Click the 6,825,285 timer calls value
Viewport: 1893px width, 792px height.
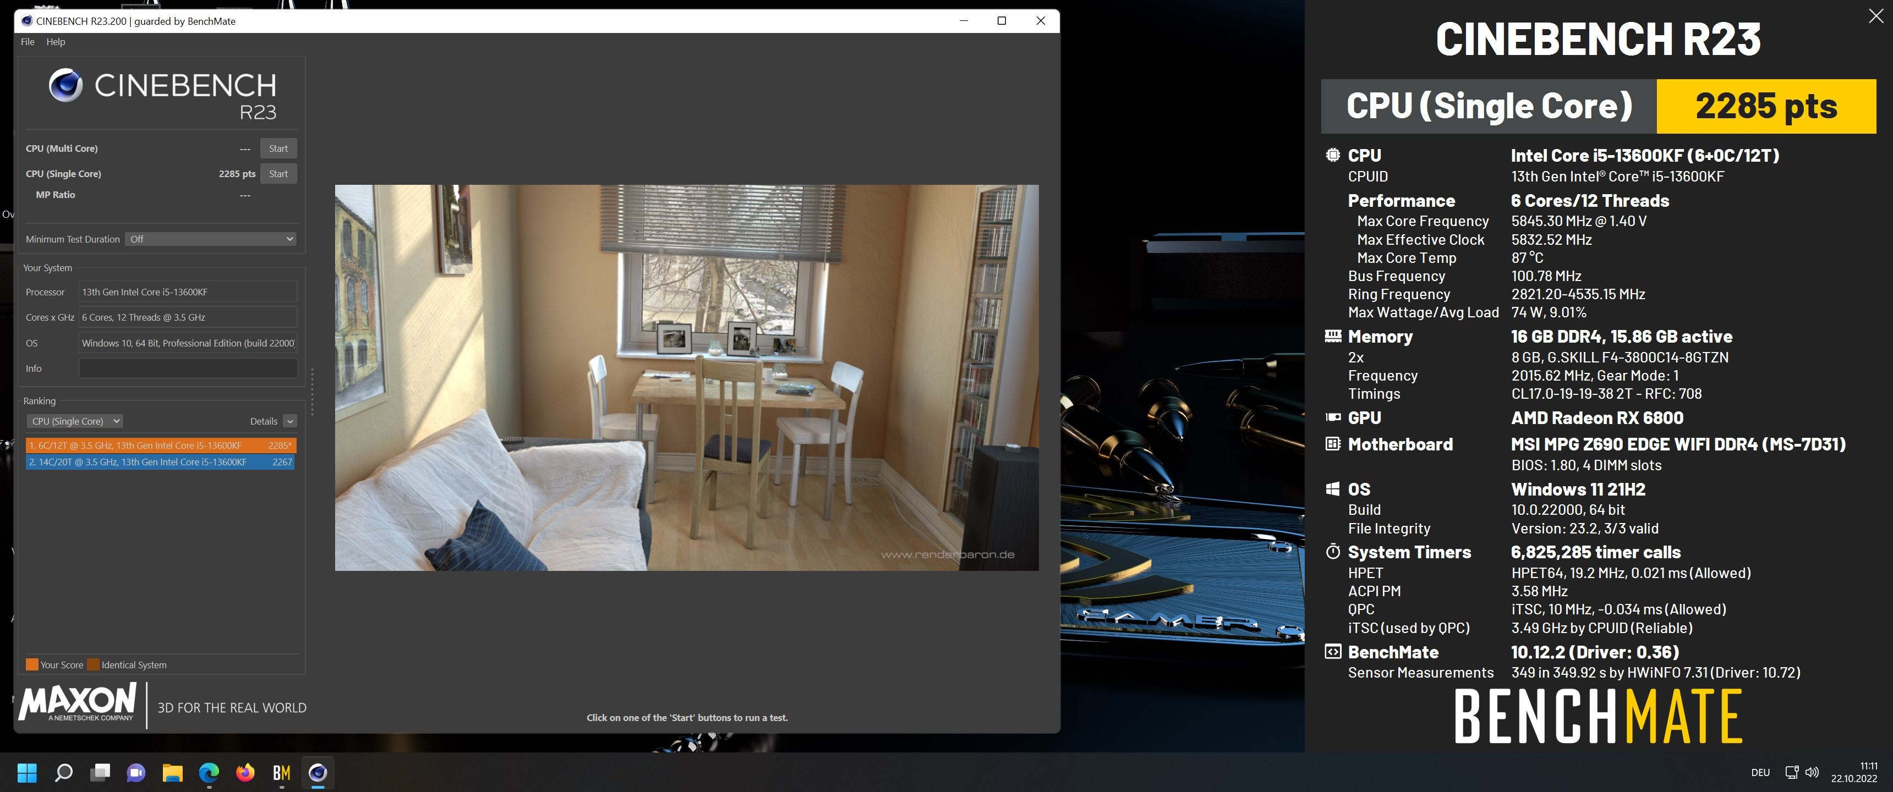pos(1595,553)
